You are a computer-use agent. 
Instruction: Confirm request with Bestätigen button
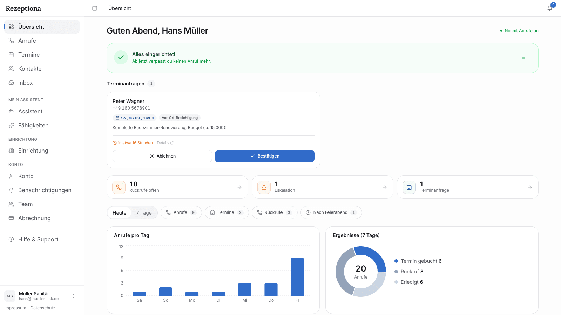point(265,156)
